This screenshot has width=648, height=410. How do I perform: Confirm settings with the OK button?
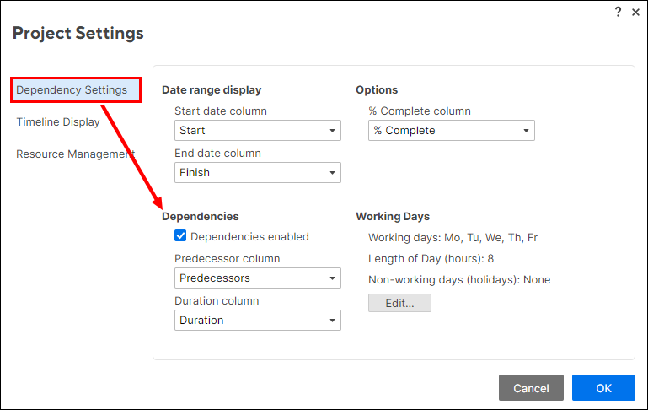click(x=603, y=388)
